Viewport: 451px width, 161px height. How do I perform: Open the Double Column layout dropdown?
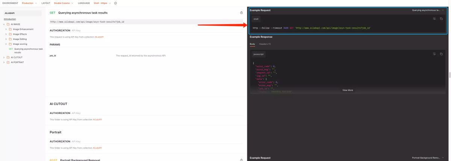[64, 3]
